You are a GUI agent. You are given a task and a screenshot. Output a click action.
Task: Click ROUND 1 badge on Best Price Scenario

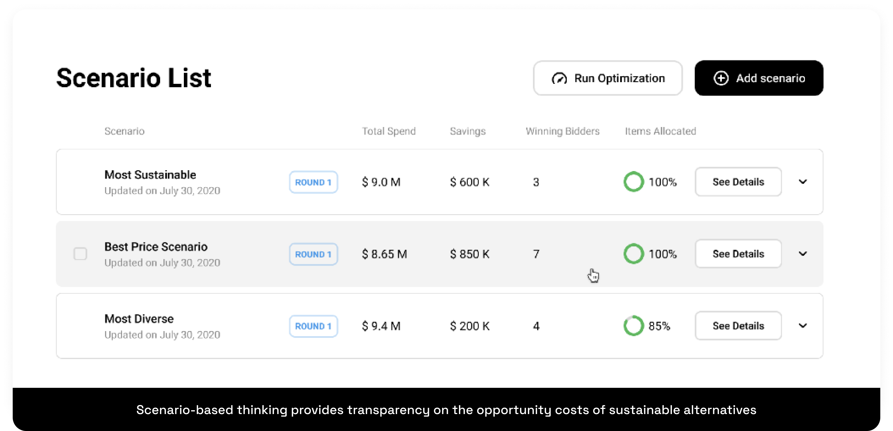(313, 254)
